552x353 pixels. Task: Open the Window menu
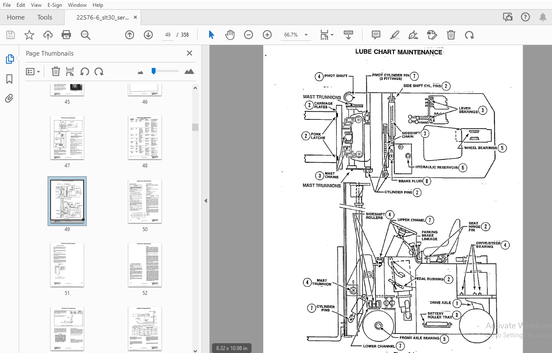[x=77, y=5]
